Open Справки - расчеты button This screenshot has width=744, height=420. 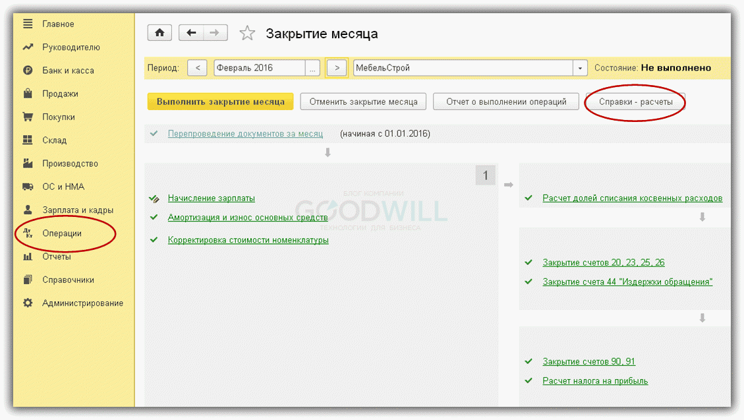click(x=635, y=102)
